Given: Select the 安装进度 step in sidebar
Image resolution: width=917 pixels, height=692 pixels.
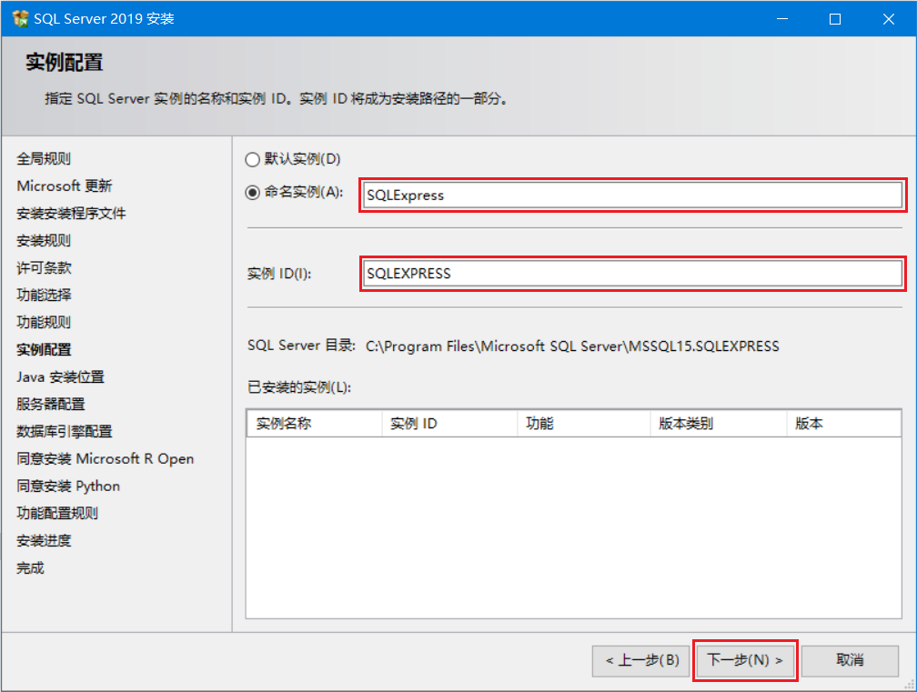Looking at the screenshot, I should tap(44, 541).
